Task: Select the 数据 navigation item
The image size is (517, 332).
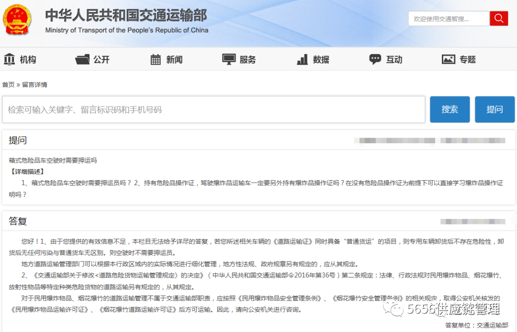Action: tap(321, 59)
